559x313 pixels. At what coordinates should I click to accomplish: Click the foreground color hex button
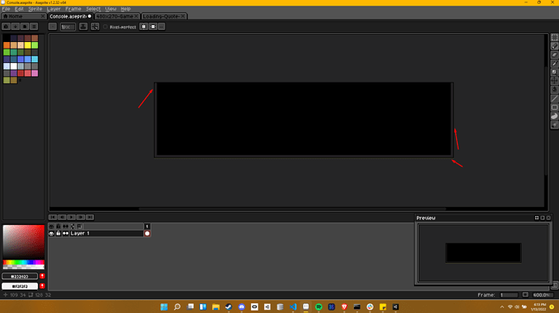[x=19, y=277]
